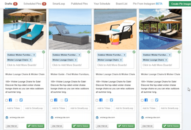This screenshot has width=191, height=130.
Task: Expand 'Click to Add More Boards' on third card
Action: tap(112, 65)
